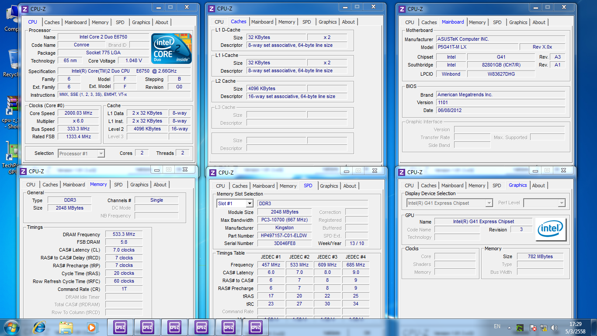
Task: Click the Intel Core 2 Duo logo
Action: point(171,48)
